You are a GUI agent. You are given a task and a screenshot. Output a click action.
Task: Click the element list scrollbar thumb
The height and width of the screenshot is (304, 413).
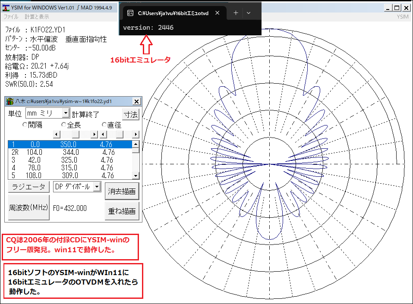tap(136, 150)
